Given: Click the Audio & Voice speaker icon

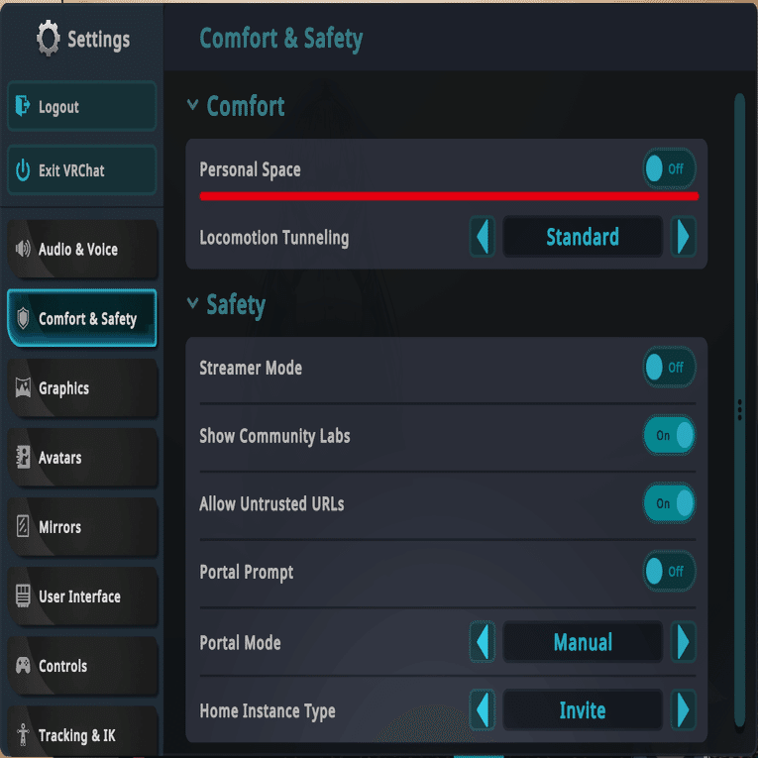Looking at the screenshot, I should pyautogui.click(x=23, y=250).
